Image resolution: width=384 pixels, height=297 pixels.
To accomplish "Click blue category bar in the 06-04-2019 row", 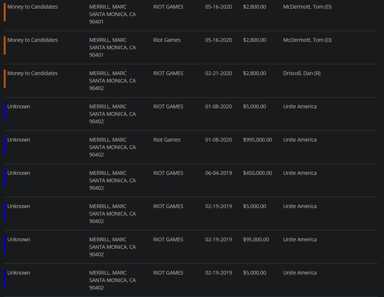I will point(4,178).
